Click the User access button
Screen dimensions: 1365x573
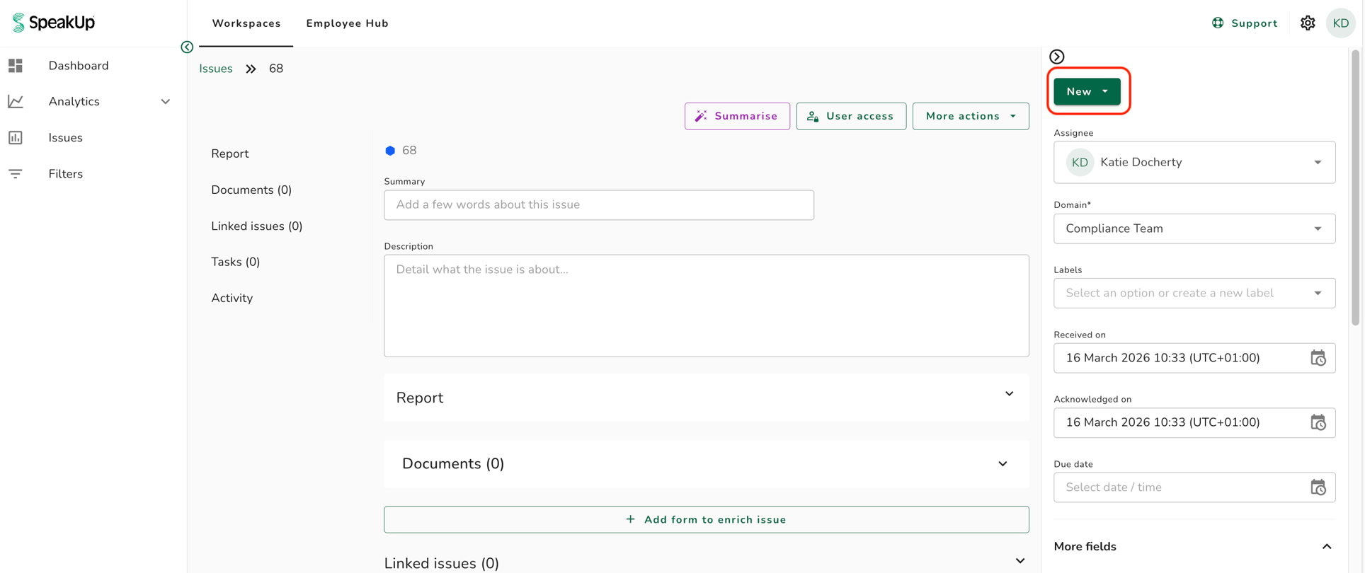pos(851,116)
